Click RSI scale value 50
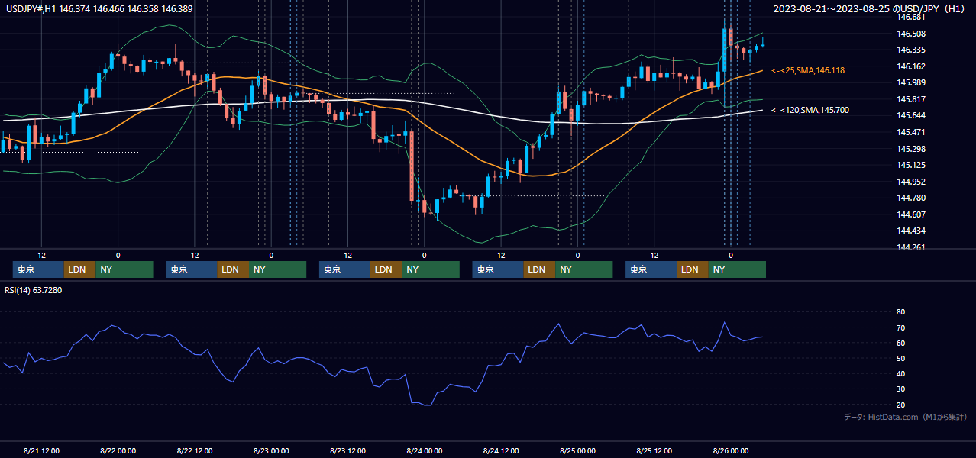Screen dimensions: 976x458 [x=900, y=358]
